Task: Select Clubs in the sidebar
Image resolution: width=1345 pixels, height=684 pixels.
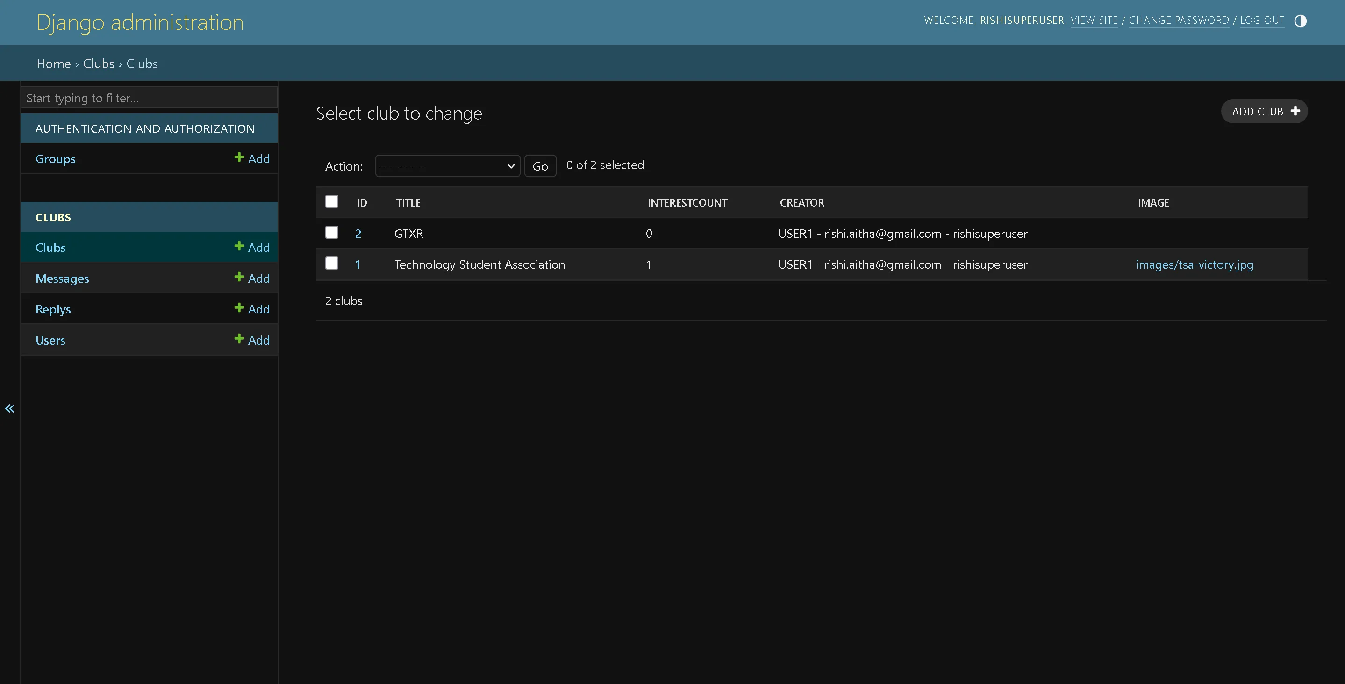Action: [x=50, y=247]
